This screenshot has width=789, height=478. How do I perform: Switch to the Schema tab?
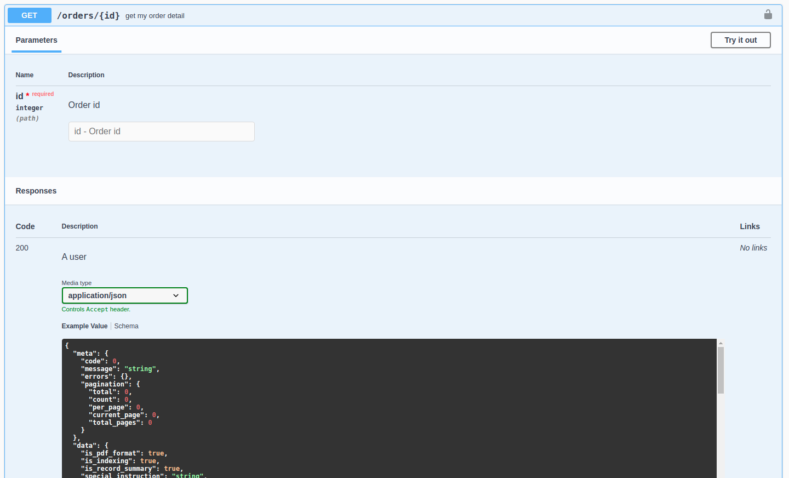(127, 326)
